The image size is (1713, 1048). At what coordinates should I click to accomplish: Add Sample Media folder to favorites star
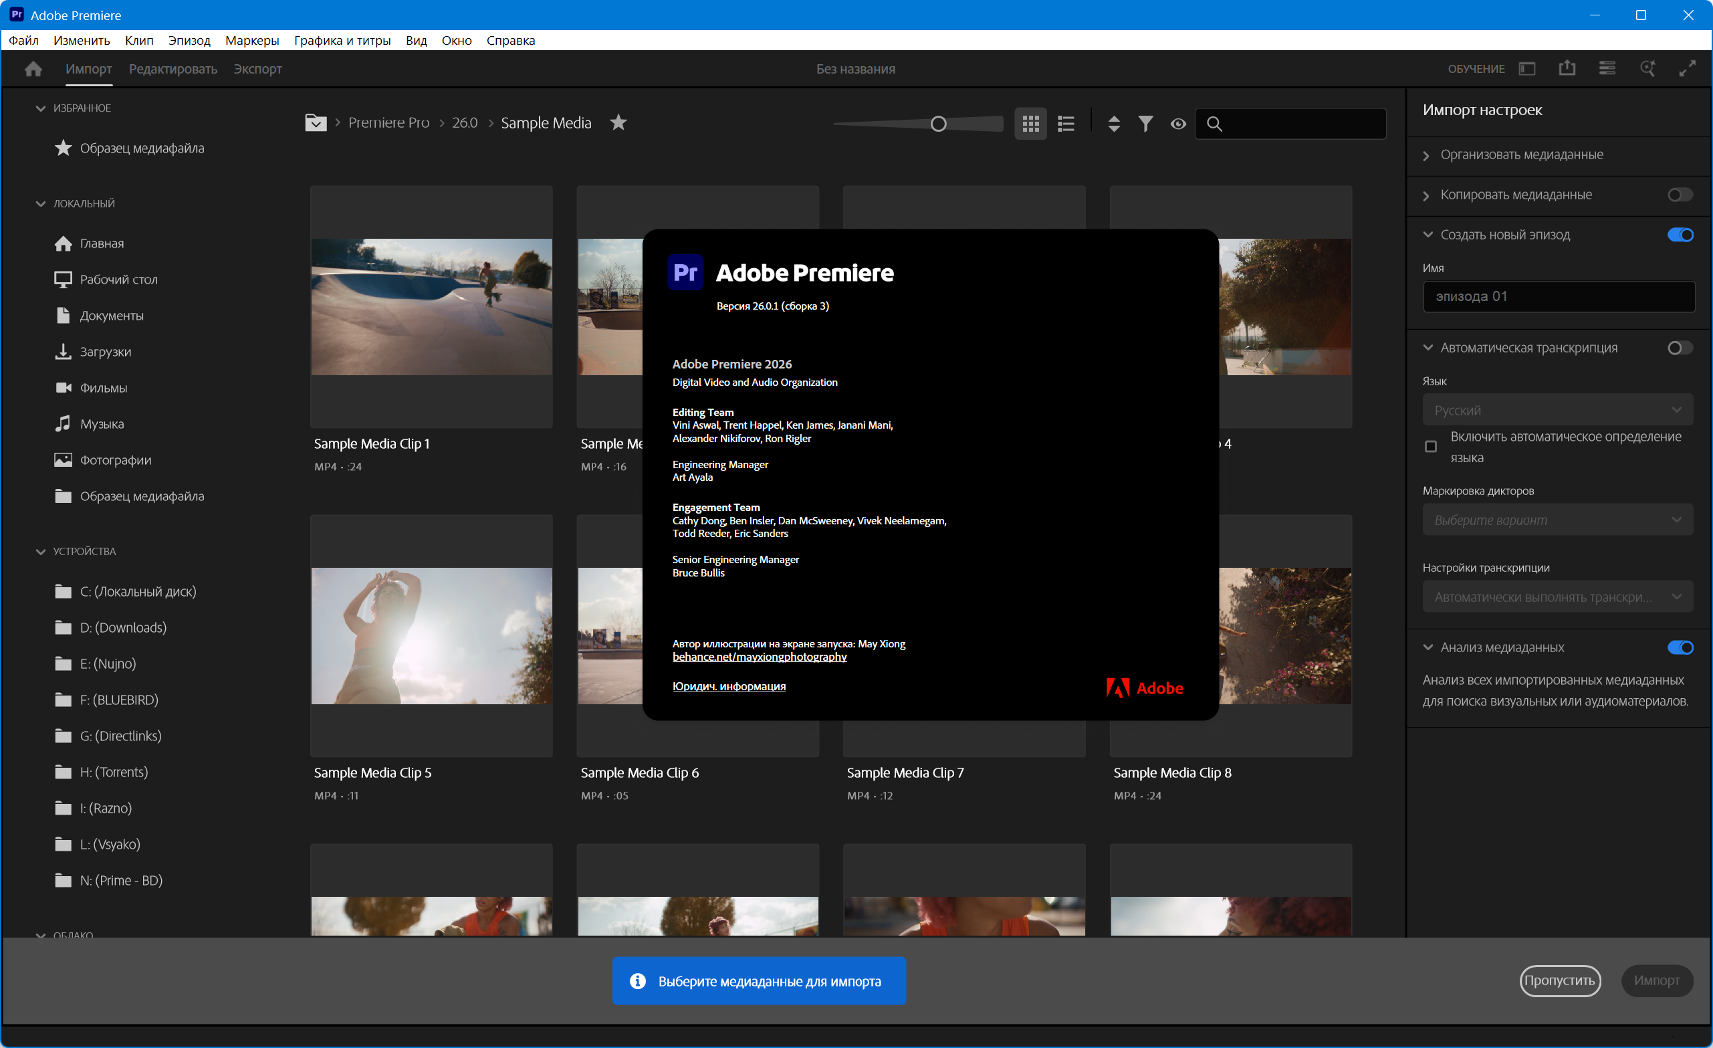coord(618,122)
